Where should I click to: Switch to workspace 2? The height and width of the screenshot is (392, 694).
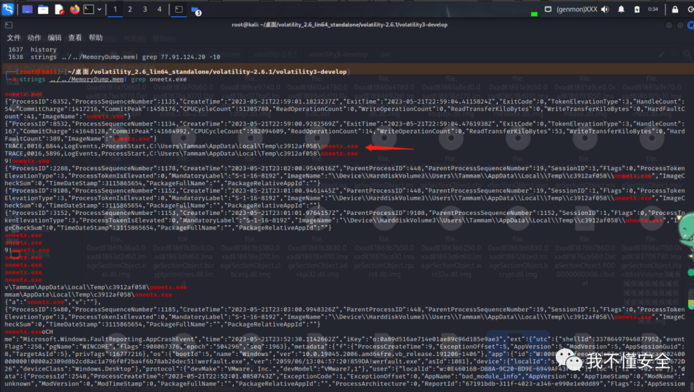coord(130,9)
